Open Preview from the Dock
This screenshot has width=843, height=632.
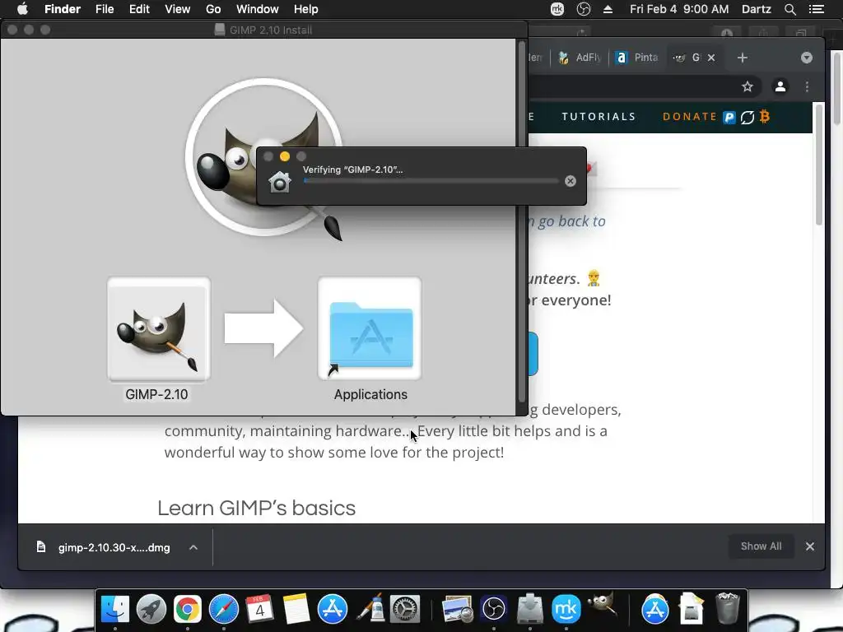(457, 610)
